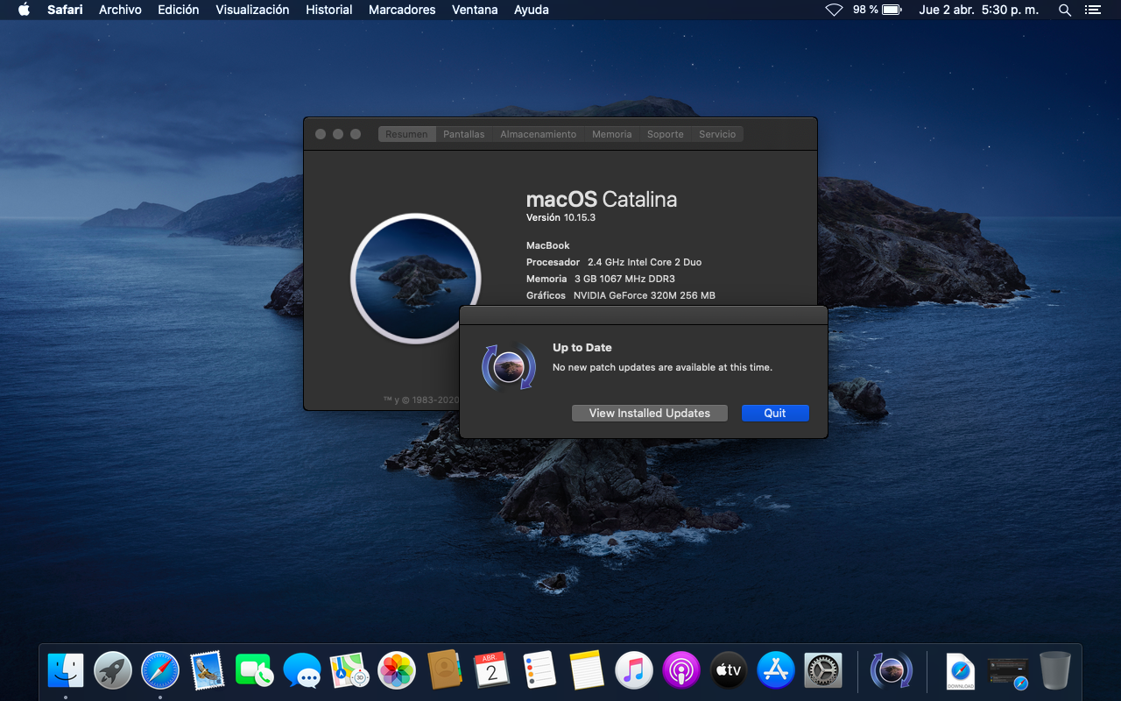Open Notes from the Dock
This screenshot has width=1121, height=701.
pyautogui.click(x=586, y=671)
